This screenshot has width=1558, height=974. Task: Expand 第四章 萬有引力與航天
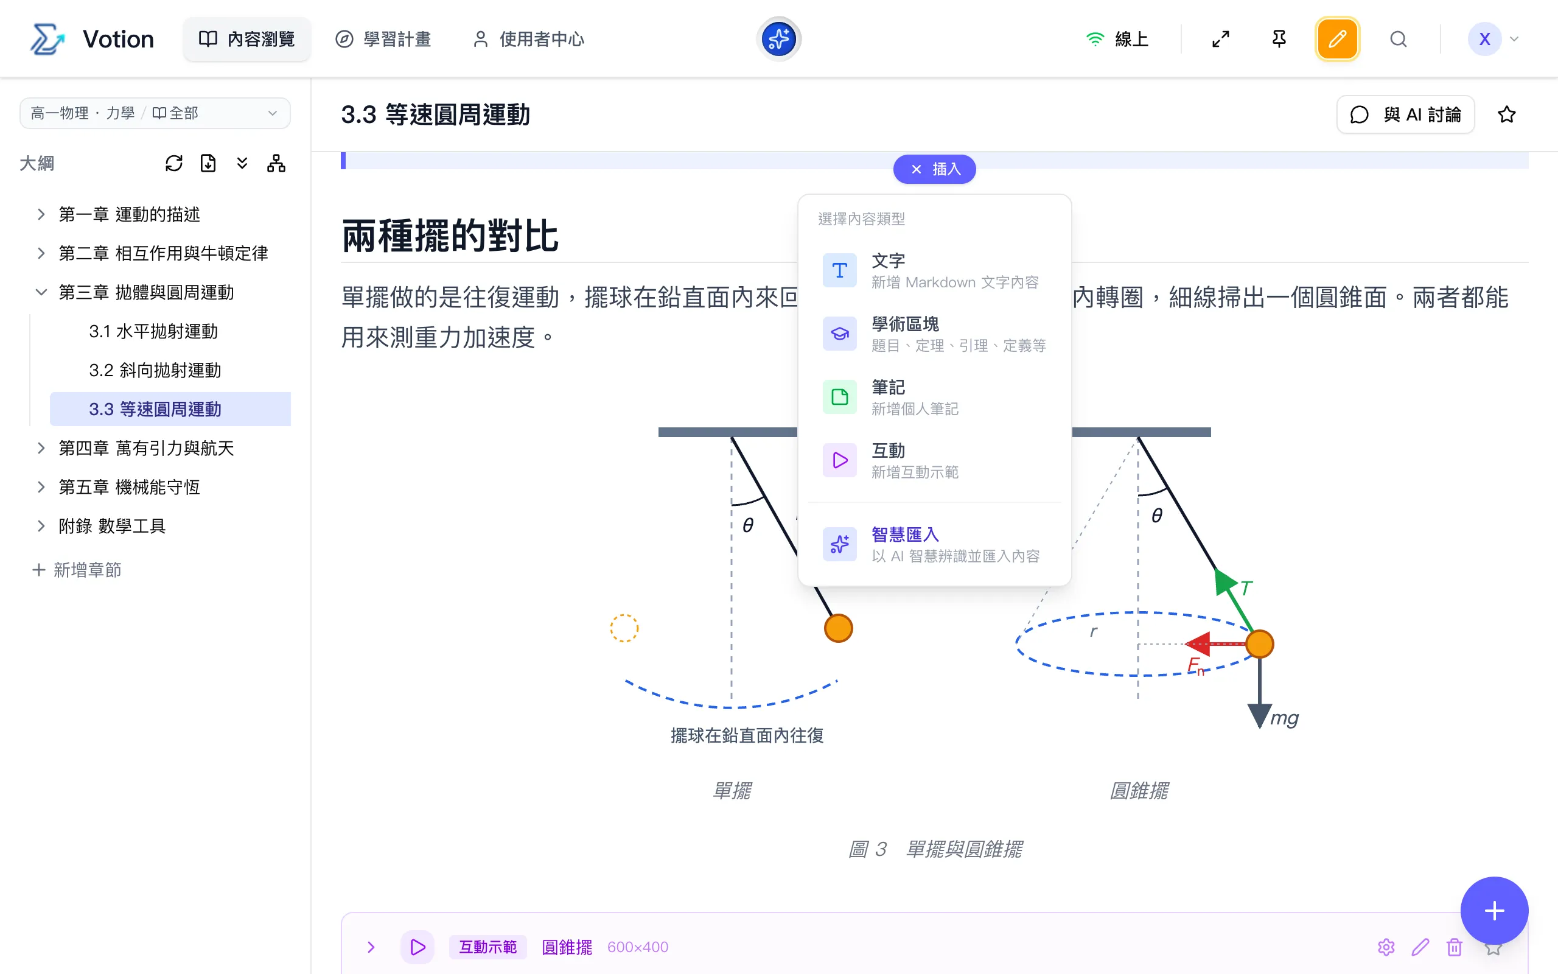(x=41, y=449)
